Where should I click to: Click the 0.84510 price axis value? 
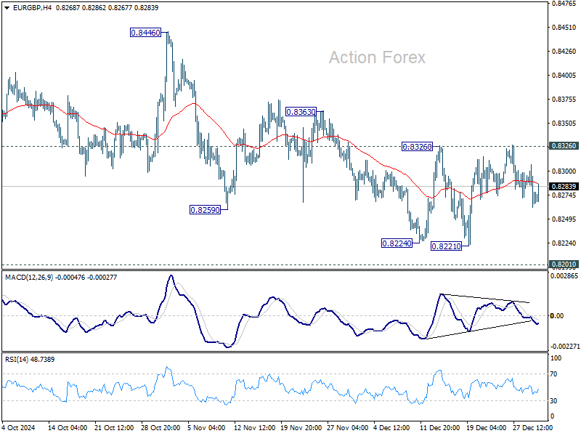click(x=564, y=28)
